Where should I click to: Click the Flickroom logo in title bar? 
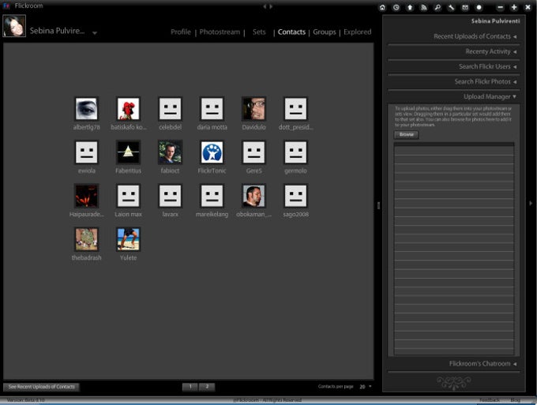tap(6, 6)
